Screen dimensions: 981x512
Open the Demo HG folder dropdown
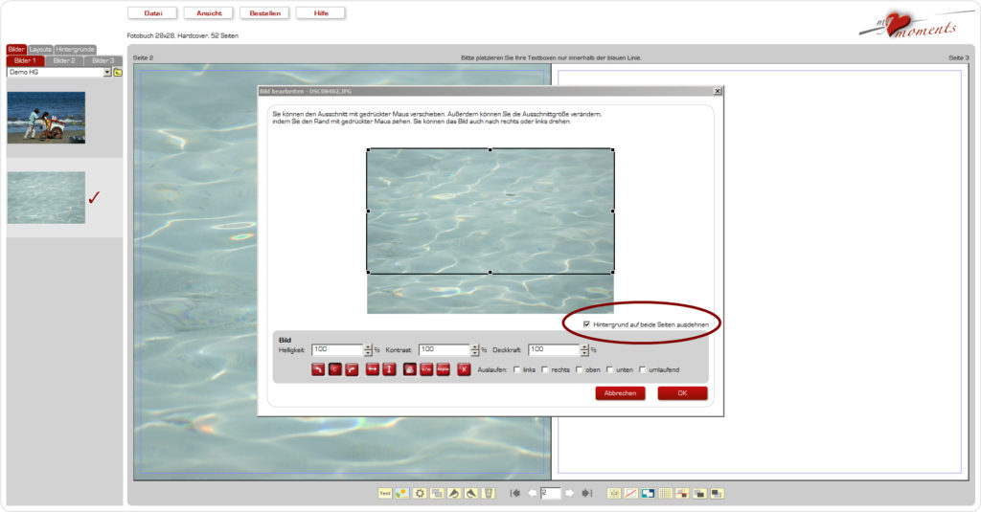[107, 73]
